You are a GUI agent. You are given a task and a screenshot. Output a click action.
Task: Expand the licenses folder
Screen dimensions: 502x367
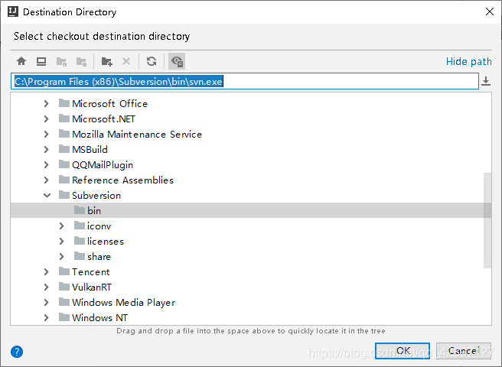coord(62,242)
